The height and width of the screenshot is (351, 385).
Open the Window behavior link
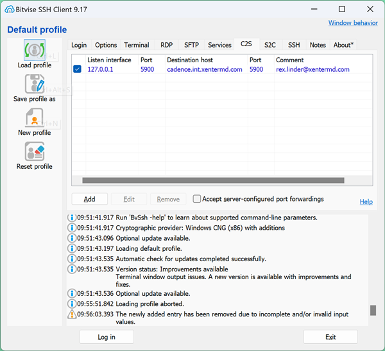[x=353, y=23]
